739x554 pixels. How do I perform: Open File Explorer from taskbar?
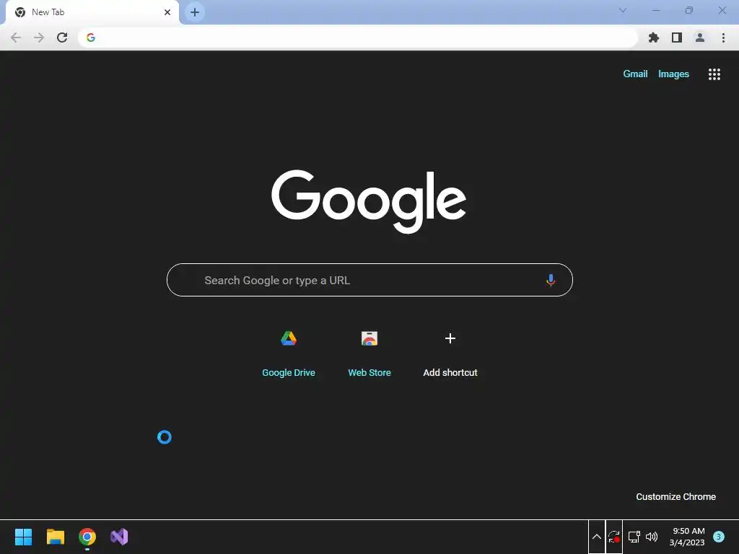click(x=55, y=537)
